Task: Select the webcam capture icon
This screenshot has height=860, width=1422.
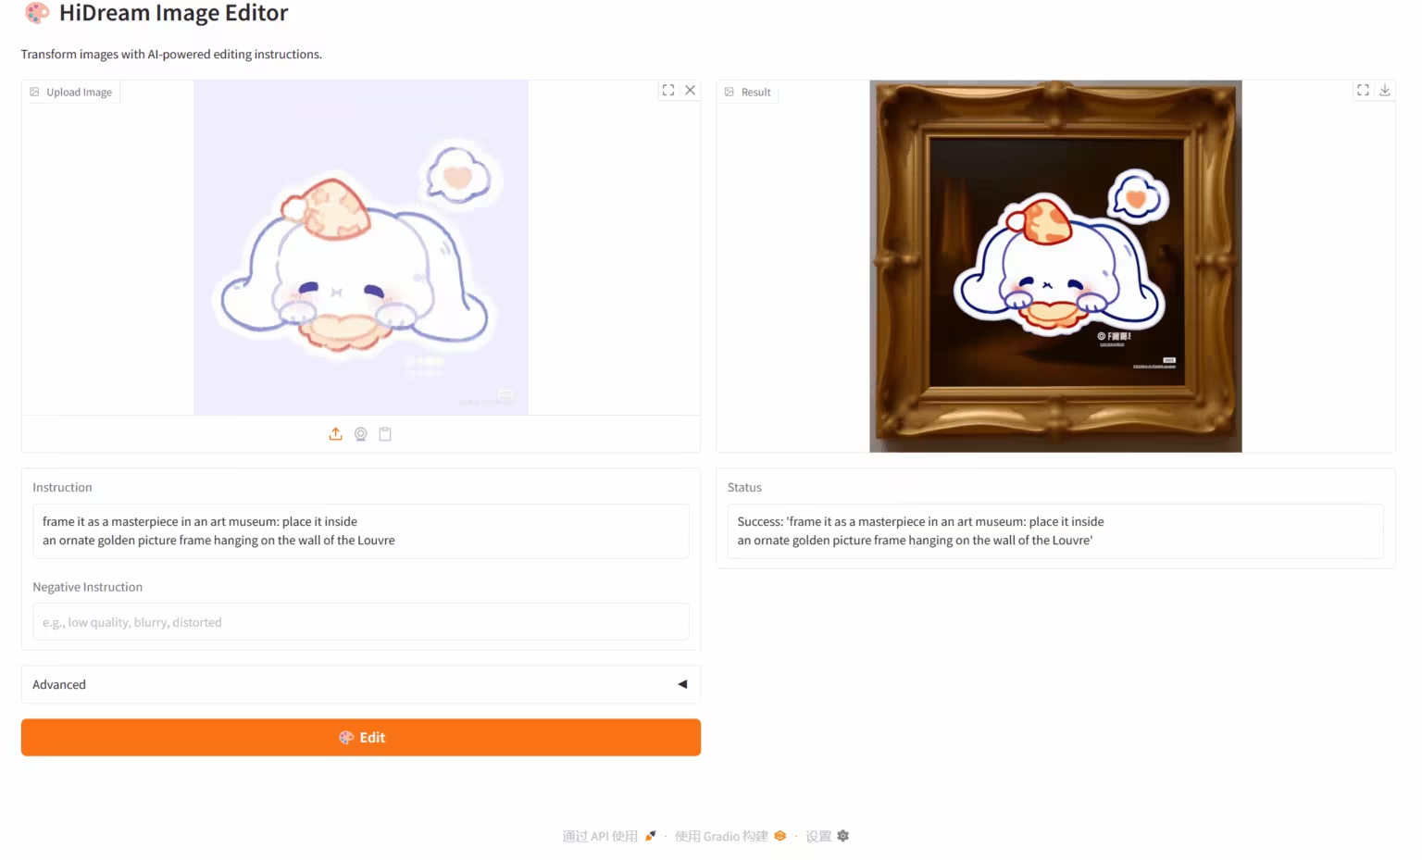Action: click(x=361, y=434)
